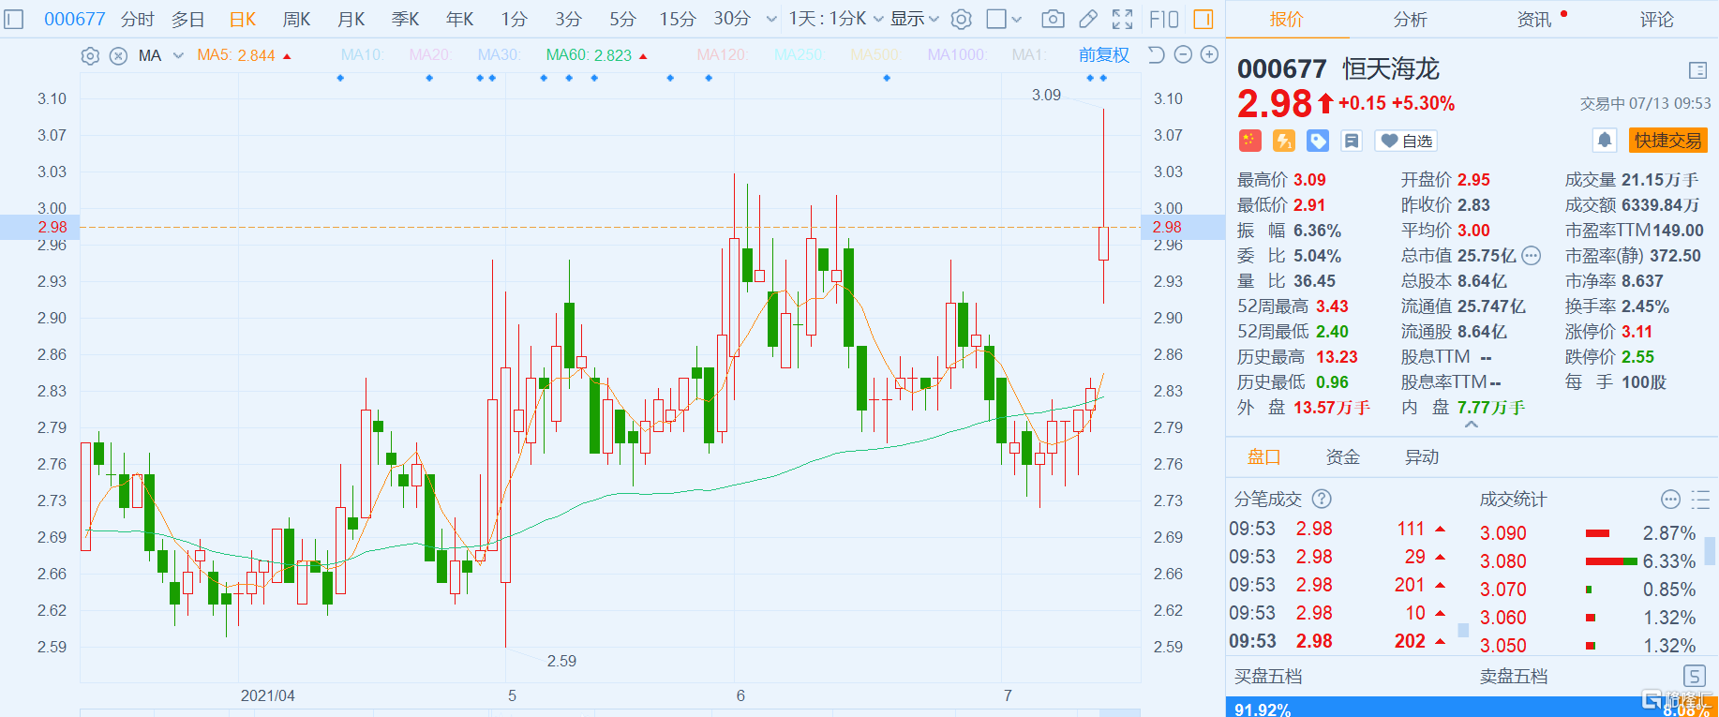Image resolution: width=1719 pixels, height=717 pixels.
Task: Switch 成交统计 to list view icon
Action: pyautogui.click(x=1700, y=499)
